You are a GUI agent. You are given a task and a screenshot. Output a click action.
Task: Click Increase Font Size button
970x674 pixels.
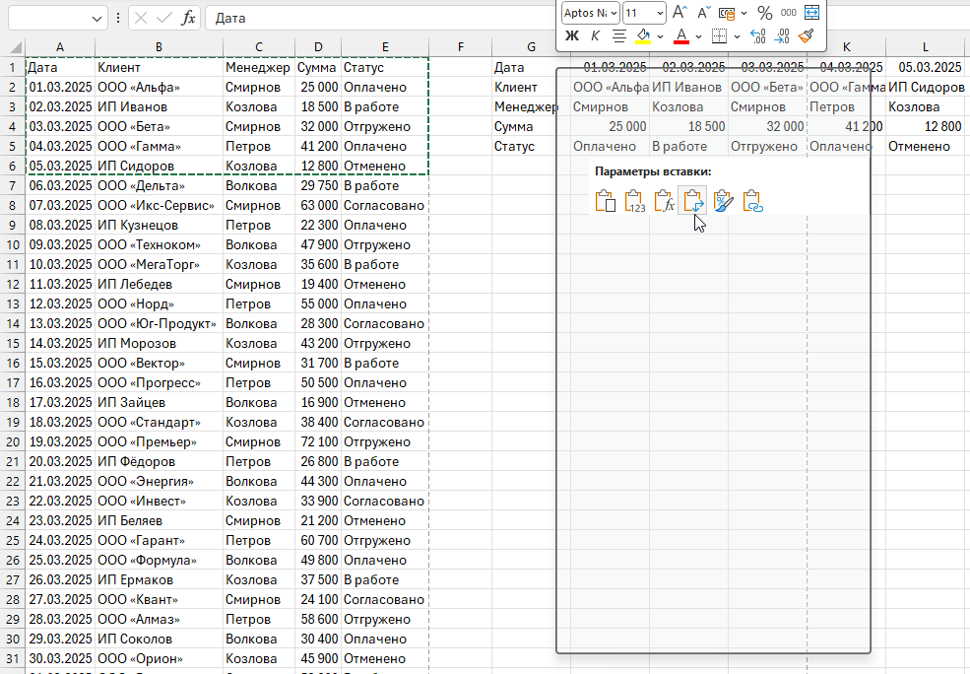click(x=679, y=13)
